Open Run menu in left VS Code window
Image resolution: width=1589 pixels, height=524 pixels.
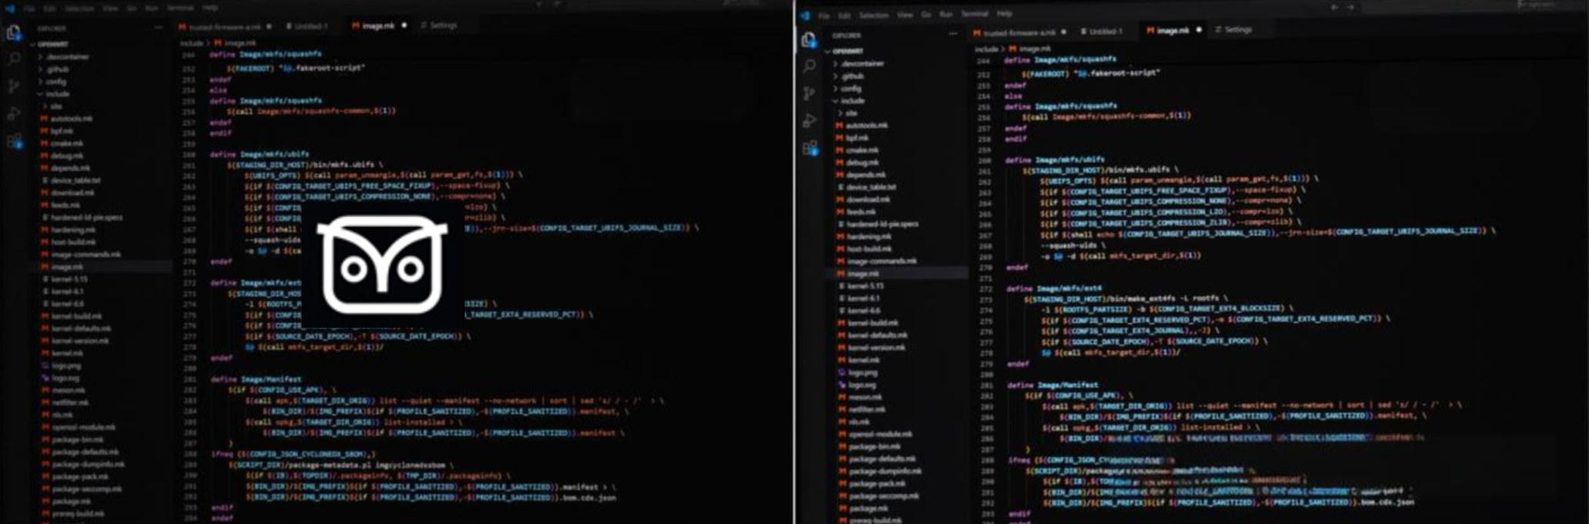tap(152, 8)
